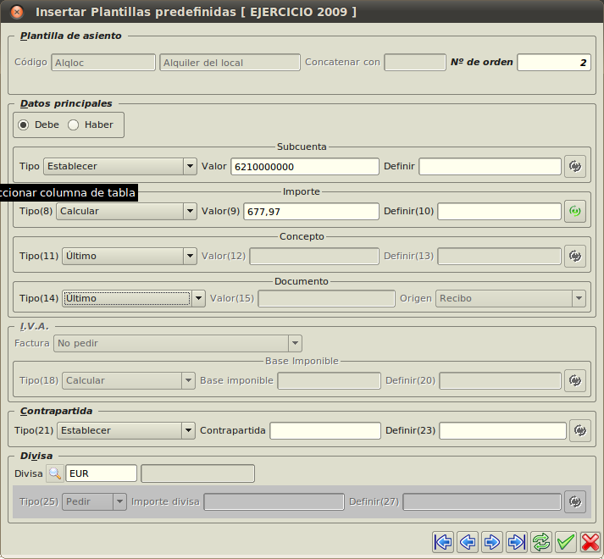604x559 pixels.
Task: Click Valor(9) field showing 677,97
Action: click(x=311, y=211)
